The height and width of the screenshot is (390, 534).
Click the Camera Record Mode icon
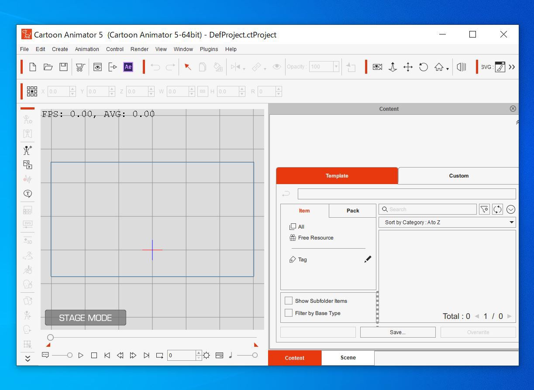pos(377,67)
